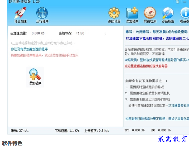Click the grey text A__自动选择加速器节点

pos(44,43)
